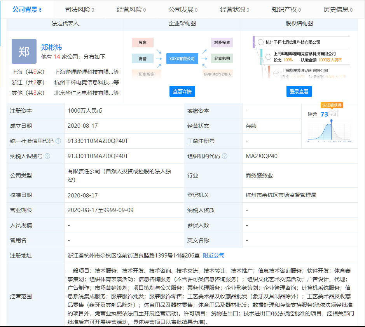The height and width of the screenshot is (327, 365).
Task: Switch to the 经营风险 tab
Action: (x=131, y=10)
